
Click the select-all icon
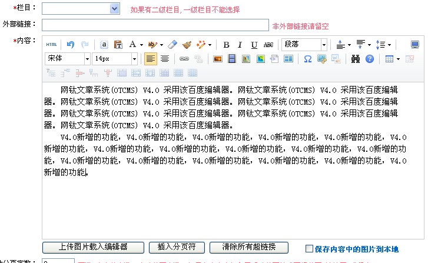pos(104,45)
